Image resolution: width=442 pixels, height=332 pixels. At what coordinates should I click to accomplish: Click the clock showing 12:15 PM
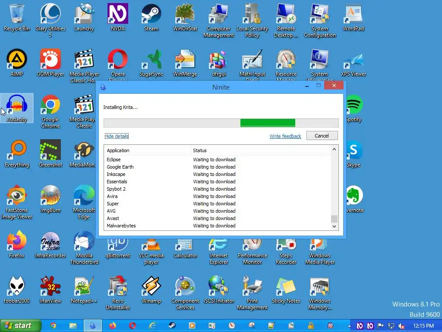coord(423,326)
